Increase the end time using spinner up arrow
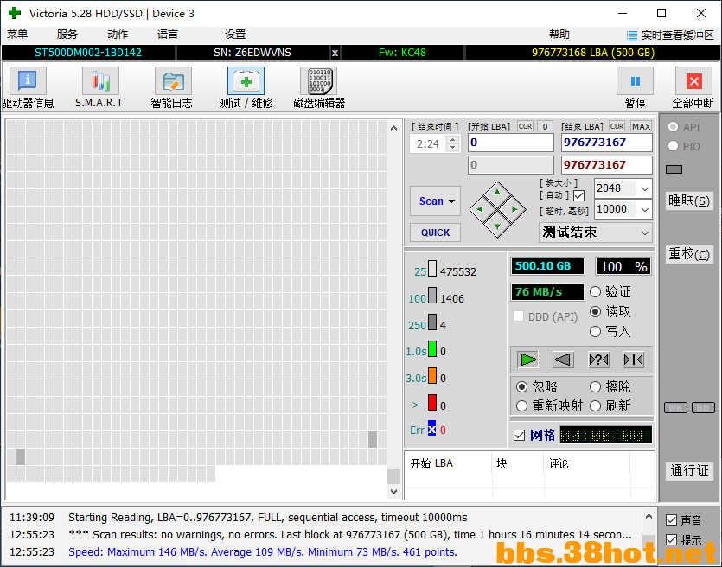722x567 pixels. click(x=453, y=139)
